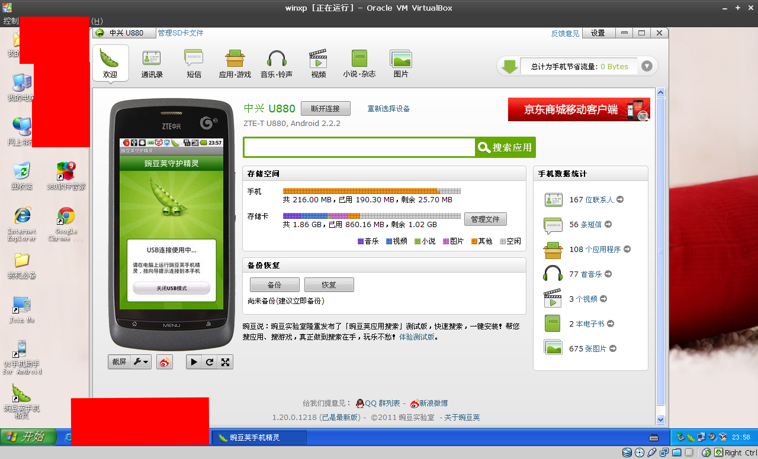The height and width of the screenshot is (459, 758).
Task: Open 77 首音乐 entry
Action: [x=590, y=274]
